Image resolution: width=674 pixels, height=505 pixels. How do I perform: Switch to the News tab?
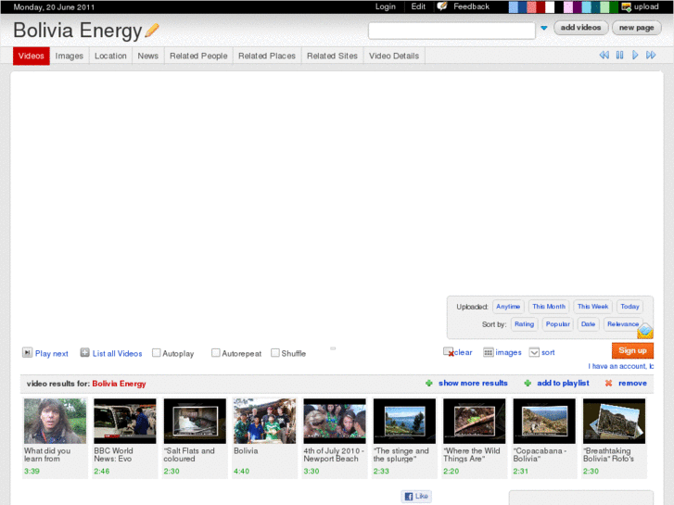[147, 56]
